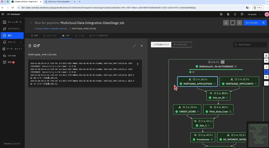Screen dimensions: 269x148
Task: Click the icon right of MORTGAGE_APPLICATION node label
Action: click(214, 84)
